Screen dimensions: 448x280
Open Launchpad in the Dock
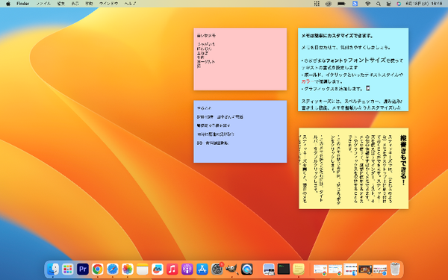pyautogui.click(x=68, y=269)
